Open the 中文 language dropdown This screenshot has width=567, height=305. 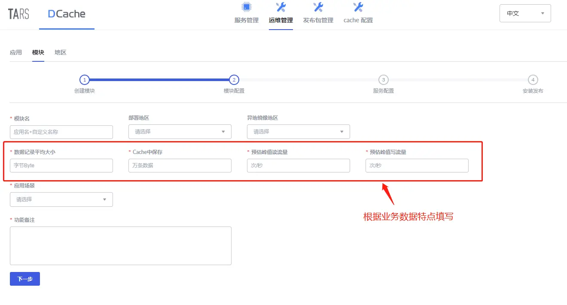[x=525, y=13]
